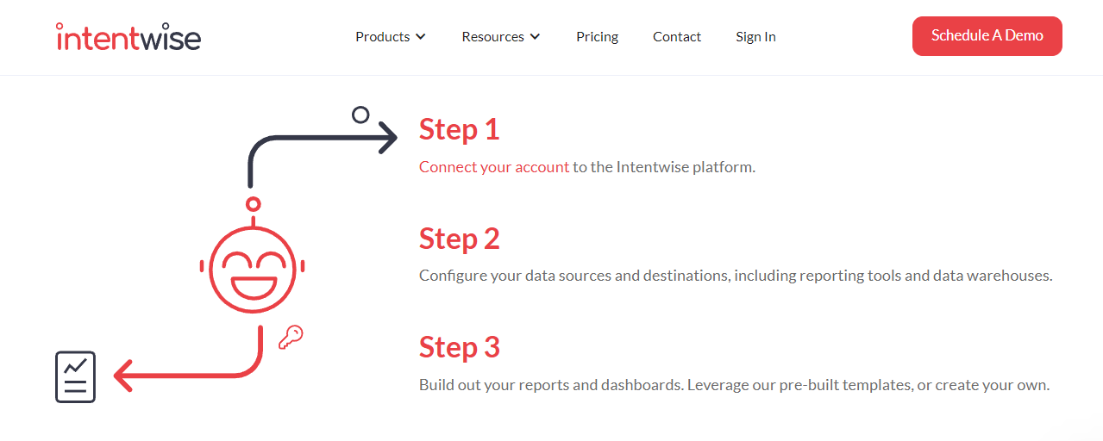This screenshot has height=441, width=1103.
Task: Follow the Connect your account link
Action: tap(494, 167)
